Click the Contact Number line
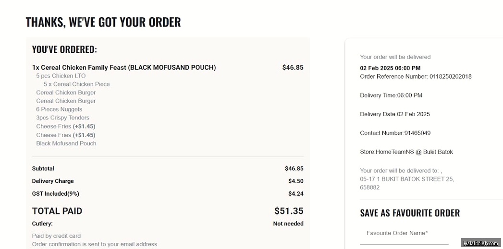503x249 pixels. tap(395, 133)
